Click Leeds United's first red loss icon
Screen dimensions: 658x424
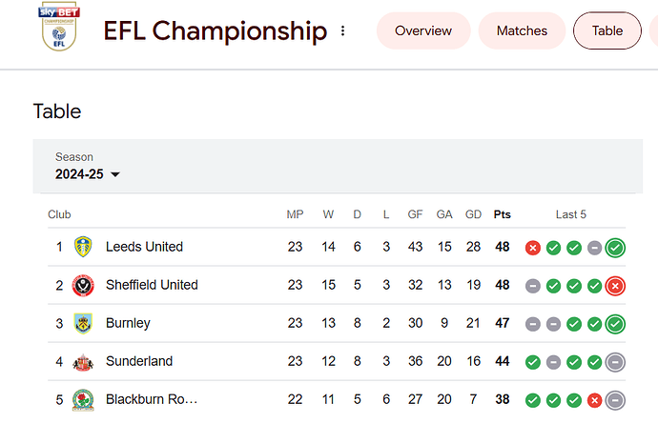pos(533,248)
